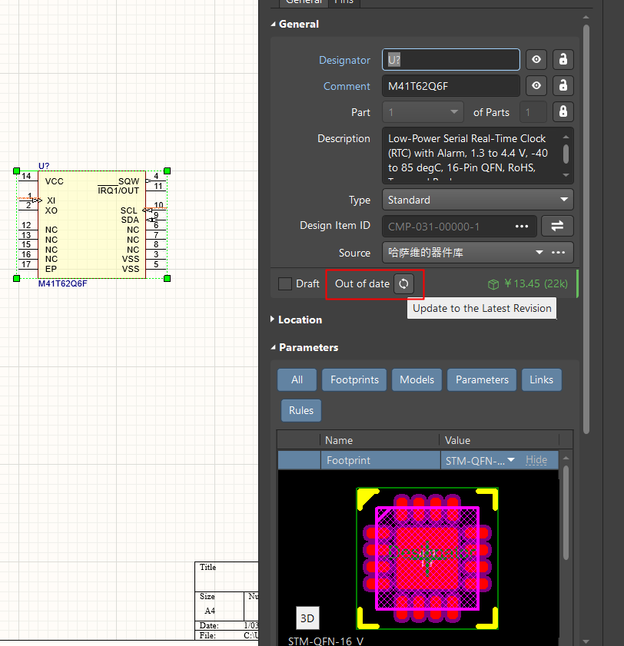Select the Parameters filter button
The height and width of the screenshot is (646, 624).
pos(482,380)
